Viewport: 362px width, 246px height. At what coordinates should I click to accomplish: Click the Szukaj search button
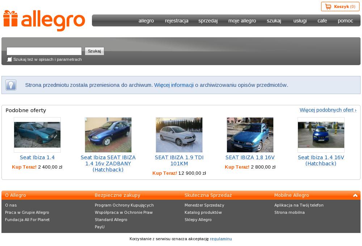(x=94, y=51)
